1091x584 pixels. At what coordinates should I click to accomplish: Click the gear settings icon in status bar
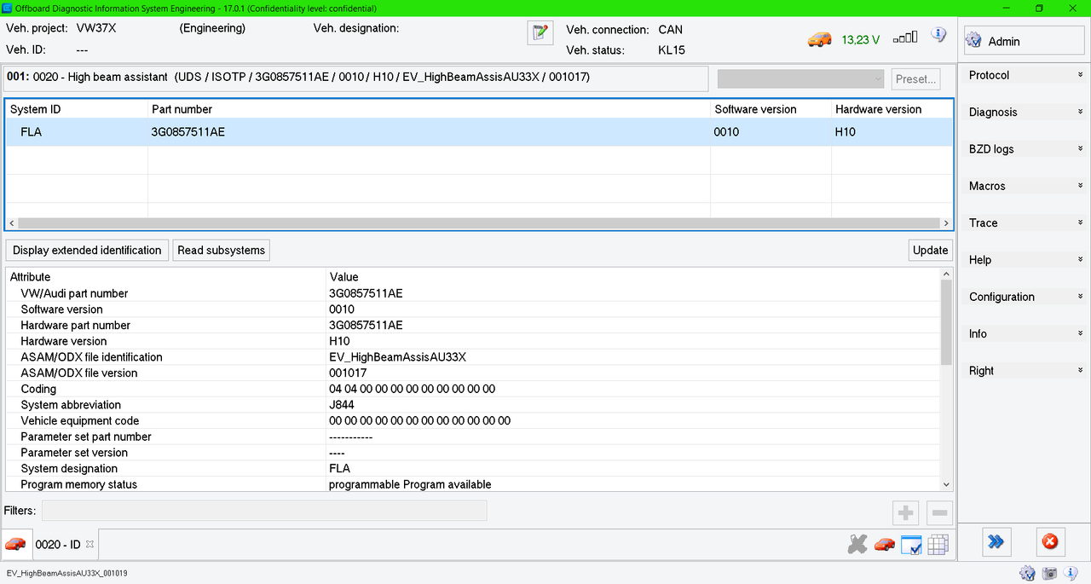(1027, 574)
